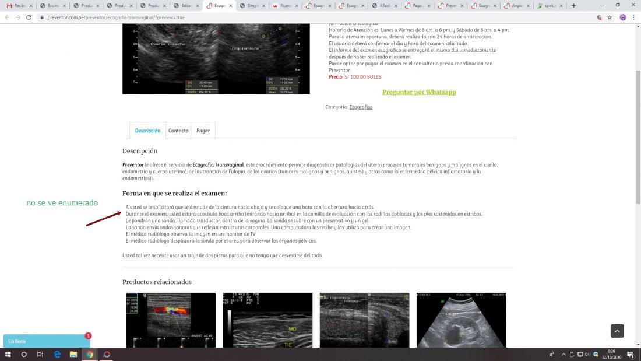641x361 pixels.
Task: Close the Nuevo tab
Action: [297, 6]
